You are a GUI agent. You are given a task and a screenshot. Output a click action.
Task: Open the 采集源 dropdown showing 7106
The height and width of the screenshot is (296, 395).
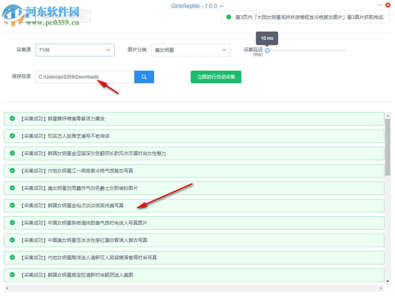[75, 50]
